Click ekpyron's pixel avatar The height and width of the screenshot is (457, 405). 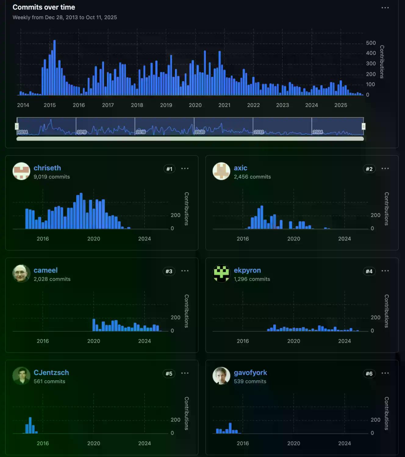pos(221,273)
